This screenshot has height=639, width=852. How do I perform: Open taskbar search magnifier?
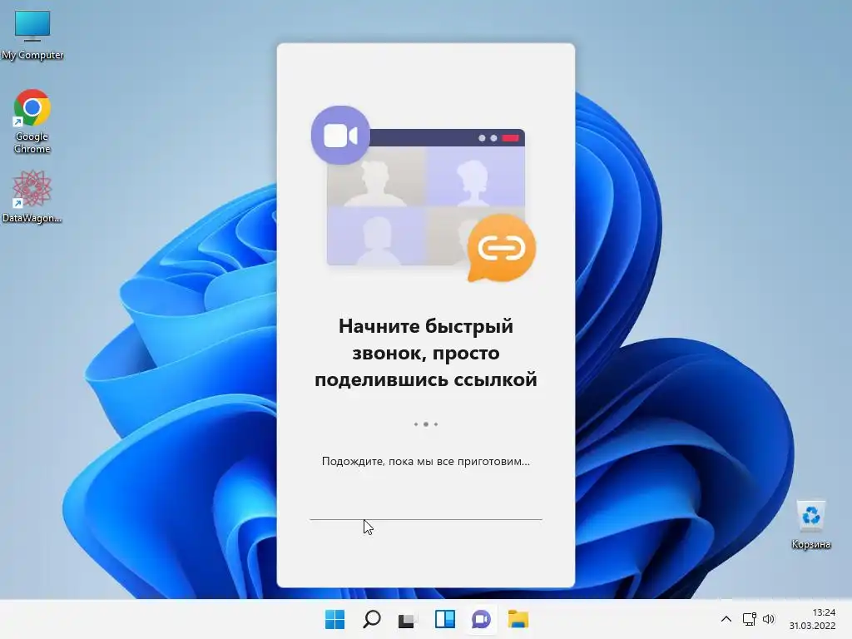pyautogui.click(x=372, y=619)
